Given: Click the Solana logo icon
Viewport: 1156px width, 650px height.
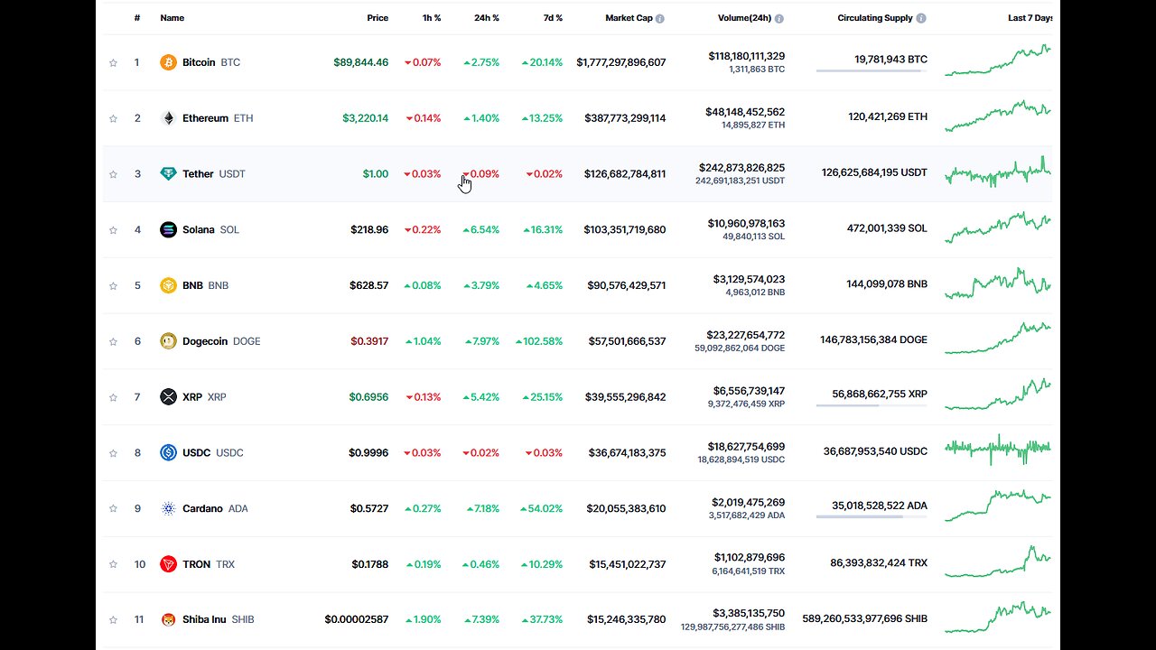Looking at the screenshot, I should click(x=168, y=229).
